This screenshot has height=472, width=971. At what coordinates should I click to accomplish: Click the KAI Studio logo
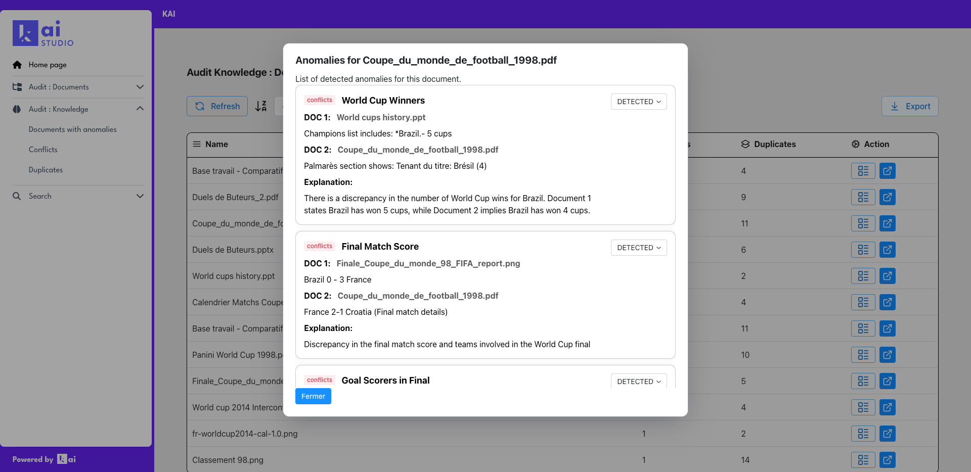coord(43,33)
